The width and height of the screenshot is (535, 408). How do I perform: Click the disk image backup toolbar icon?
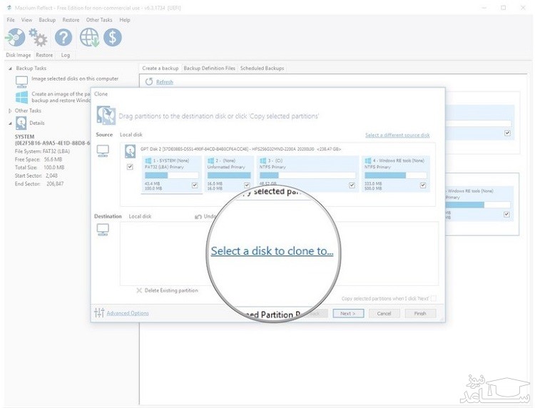pos(15,38)
